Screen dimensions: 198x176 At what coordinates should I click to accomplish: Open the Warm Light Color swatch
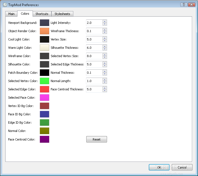[45, 48]
